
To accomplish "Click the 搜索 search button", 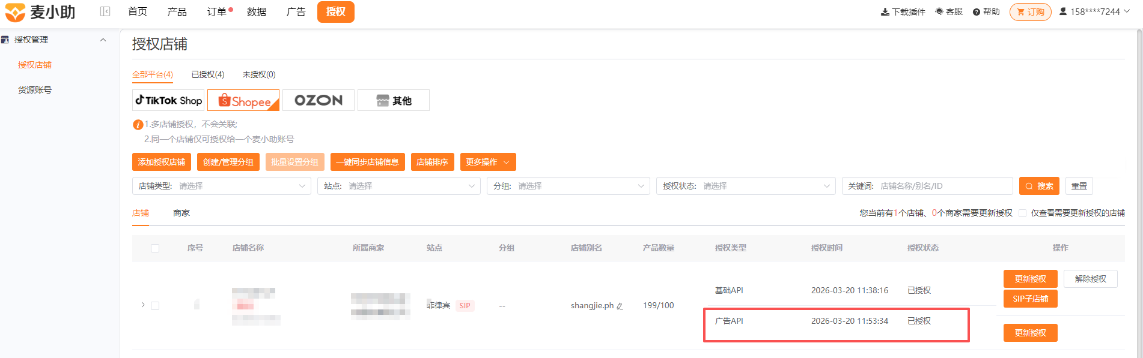I will [x=1039, y=186].
